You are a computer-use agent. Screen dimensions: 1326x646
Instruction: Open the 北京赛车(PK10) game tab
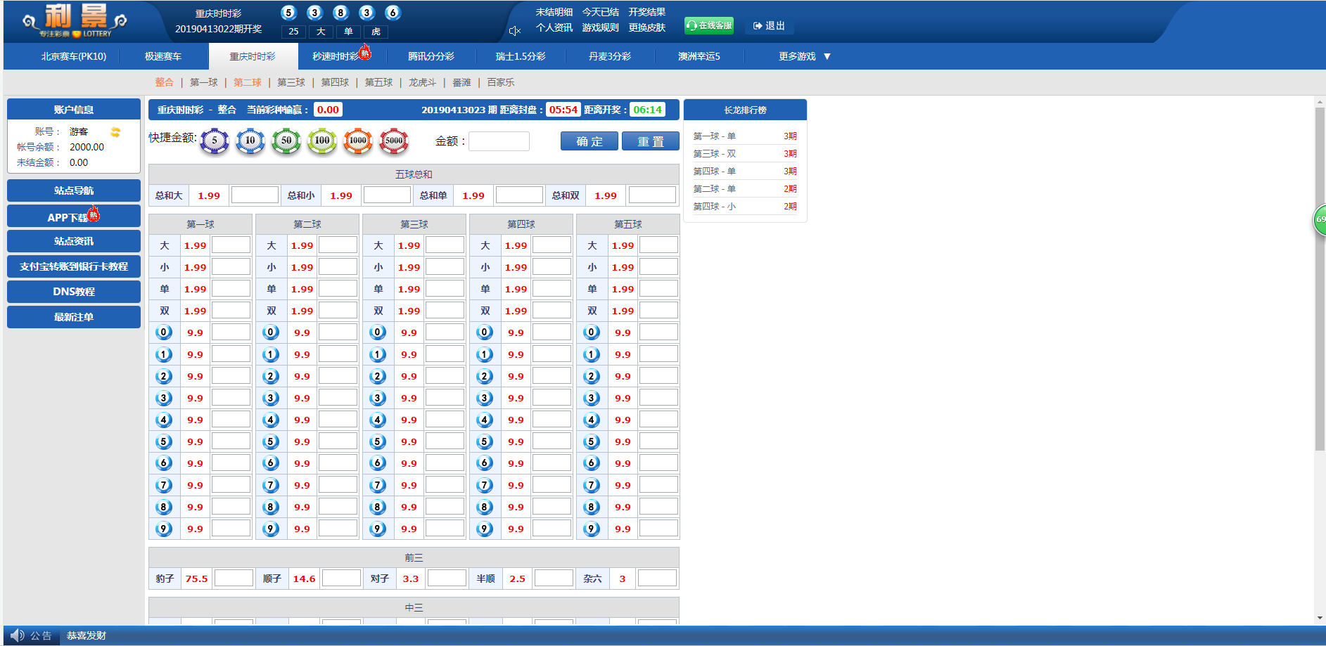pyautogui.click(x=74, y=56)
